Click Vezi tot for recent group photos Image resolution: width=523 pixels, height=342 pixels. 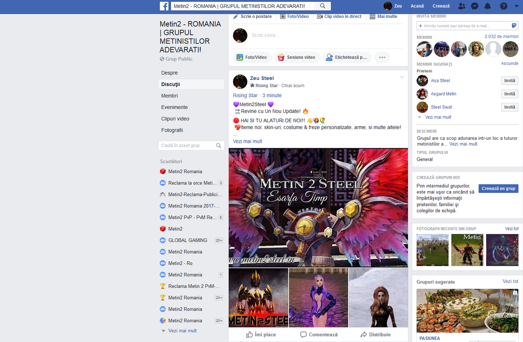click(511, 229)
